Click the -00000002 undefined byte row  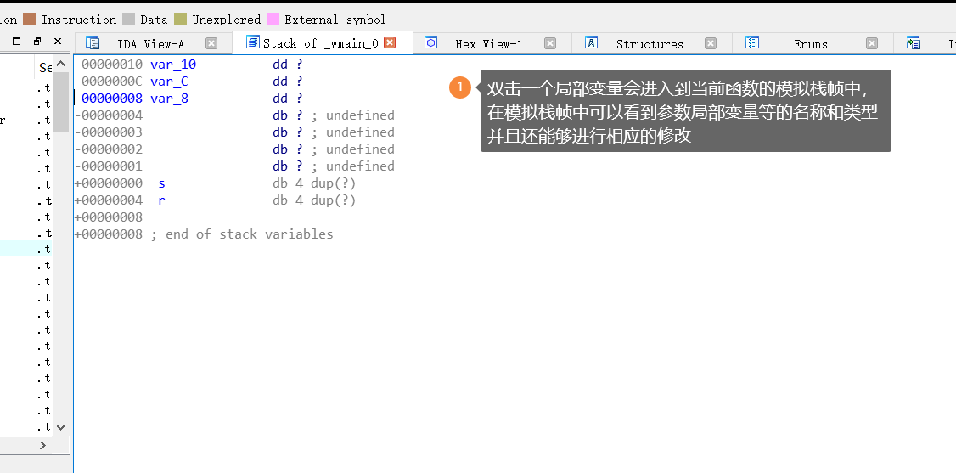point(234,149)
